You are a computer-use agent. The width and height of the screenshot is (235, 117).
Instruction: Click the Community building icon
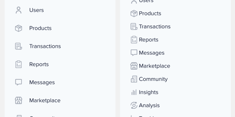134,79
